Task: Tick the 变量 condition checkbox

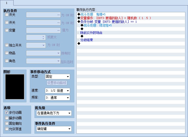Action: pos(7,30)
